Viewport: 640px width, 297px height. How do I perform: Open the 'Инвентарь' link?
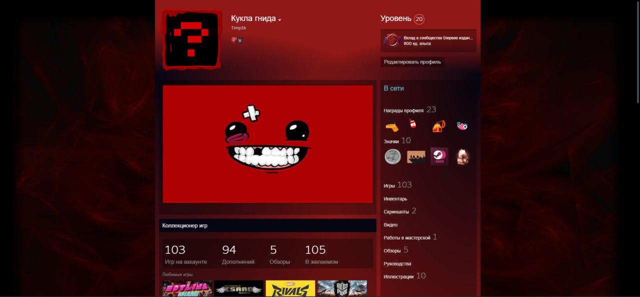pyautogui.click(x=395, y=199)
